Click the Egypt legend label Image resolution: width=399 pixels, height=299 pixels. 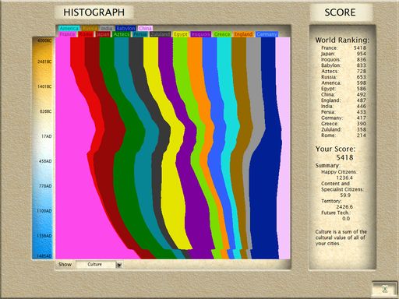point(180,34)
